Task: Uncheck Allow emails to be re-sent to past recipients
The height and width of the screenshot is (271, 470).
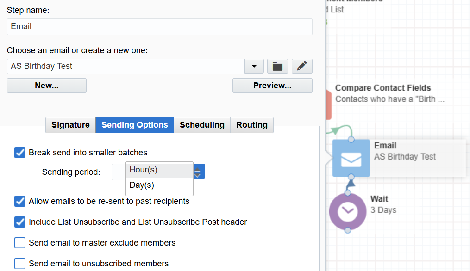Action: pos(19,201)
